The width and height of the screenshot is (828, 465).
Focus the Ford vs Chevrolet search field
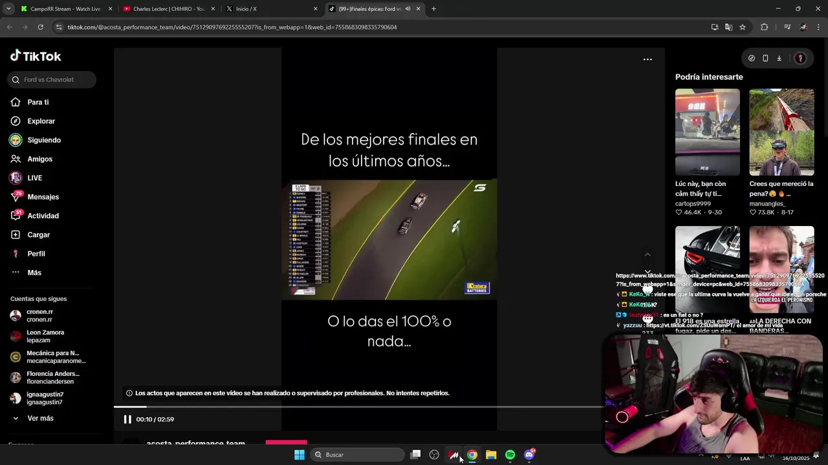[52, 79]
